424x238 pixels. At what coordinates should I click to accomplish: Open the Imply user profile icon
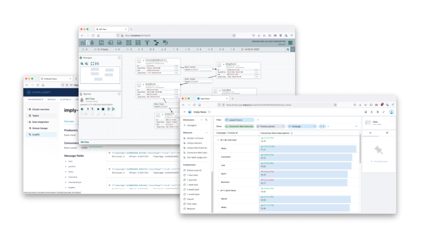(x=391, y=112)
